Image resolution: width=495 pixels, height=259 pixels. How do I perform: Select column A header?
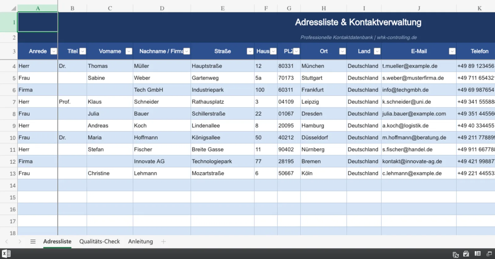[38, 8]
